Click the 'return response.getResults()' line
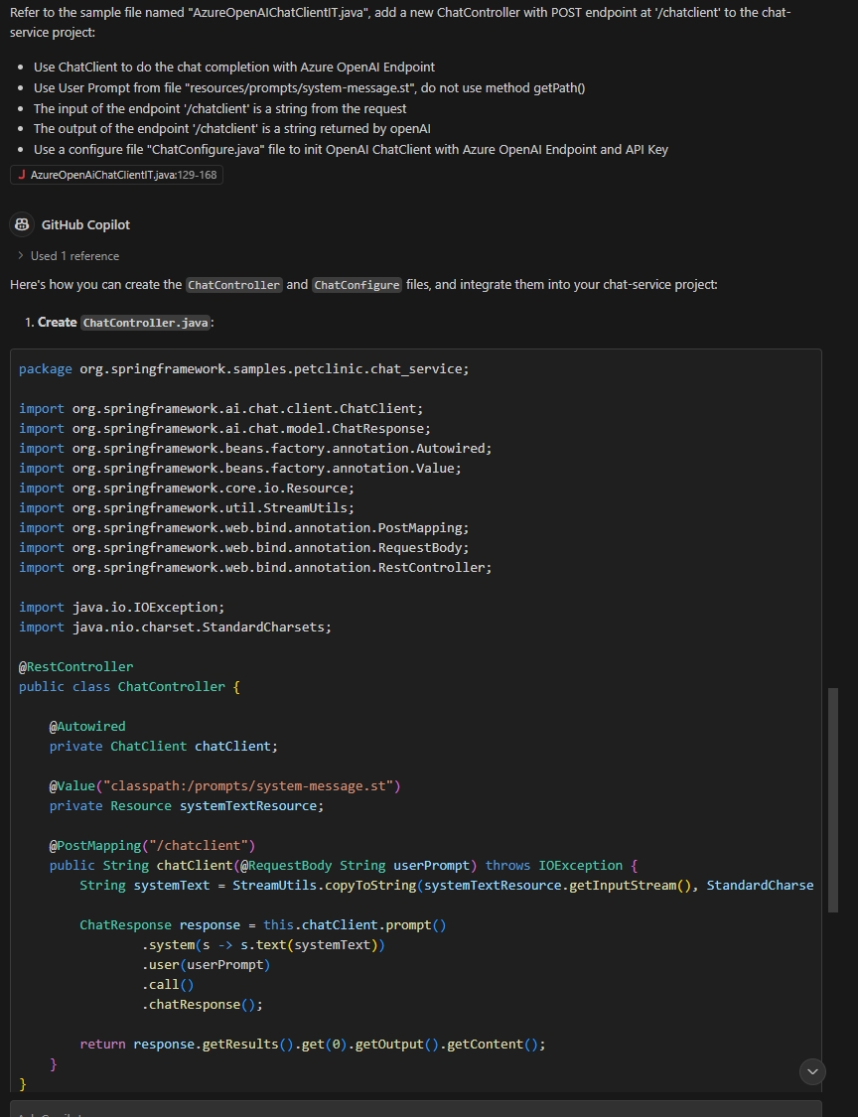 (x=312, y=1045)
